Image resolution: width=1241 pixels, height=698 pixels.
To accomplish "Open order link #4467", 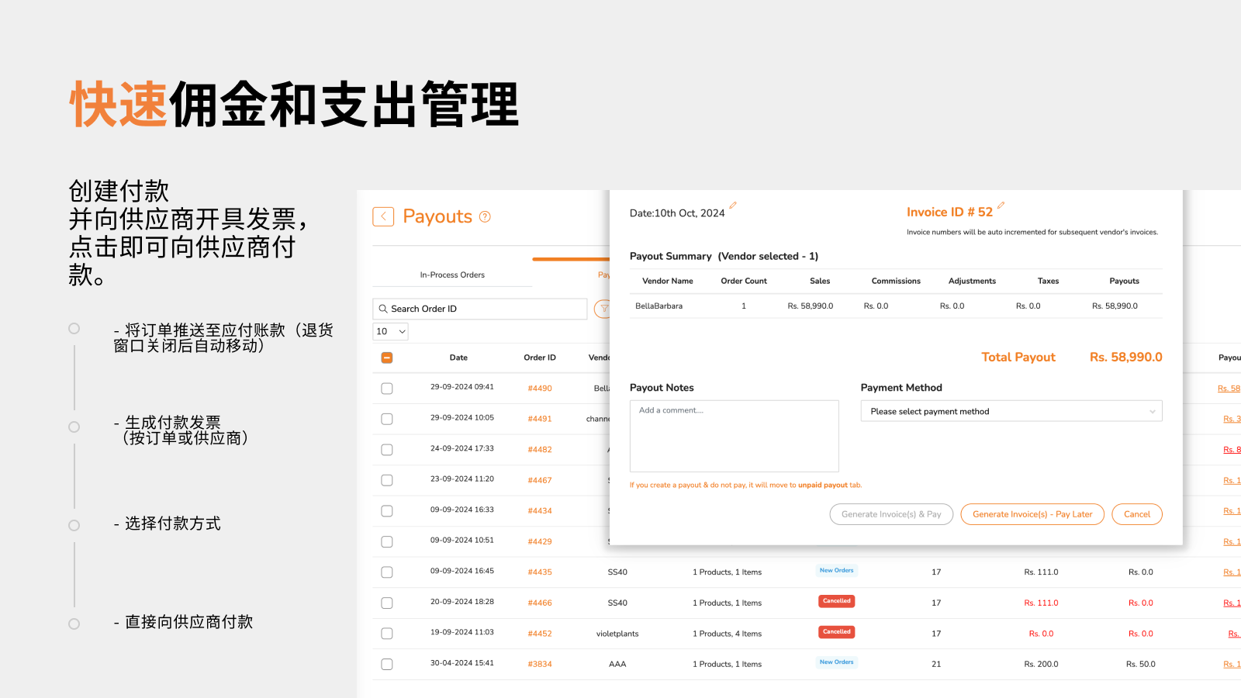I will 540,481.
